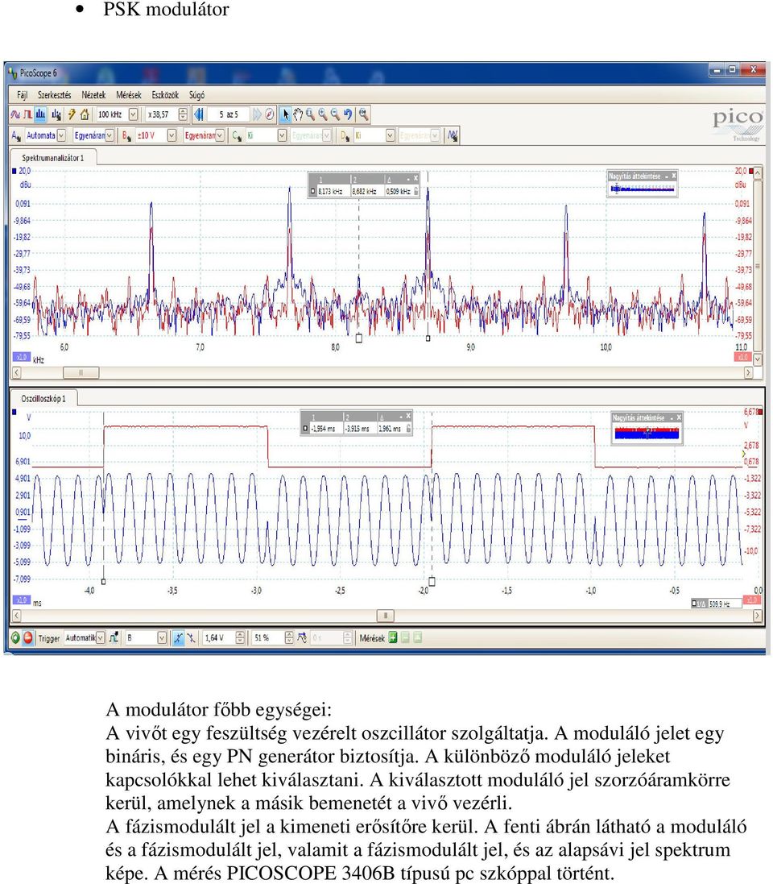
Task: Click the red stop capture button
Action: 27,637
